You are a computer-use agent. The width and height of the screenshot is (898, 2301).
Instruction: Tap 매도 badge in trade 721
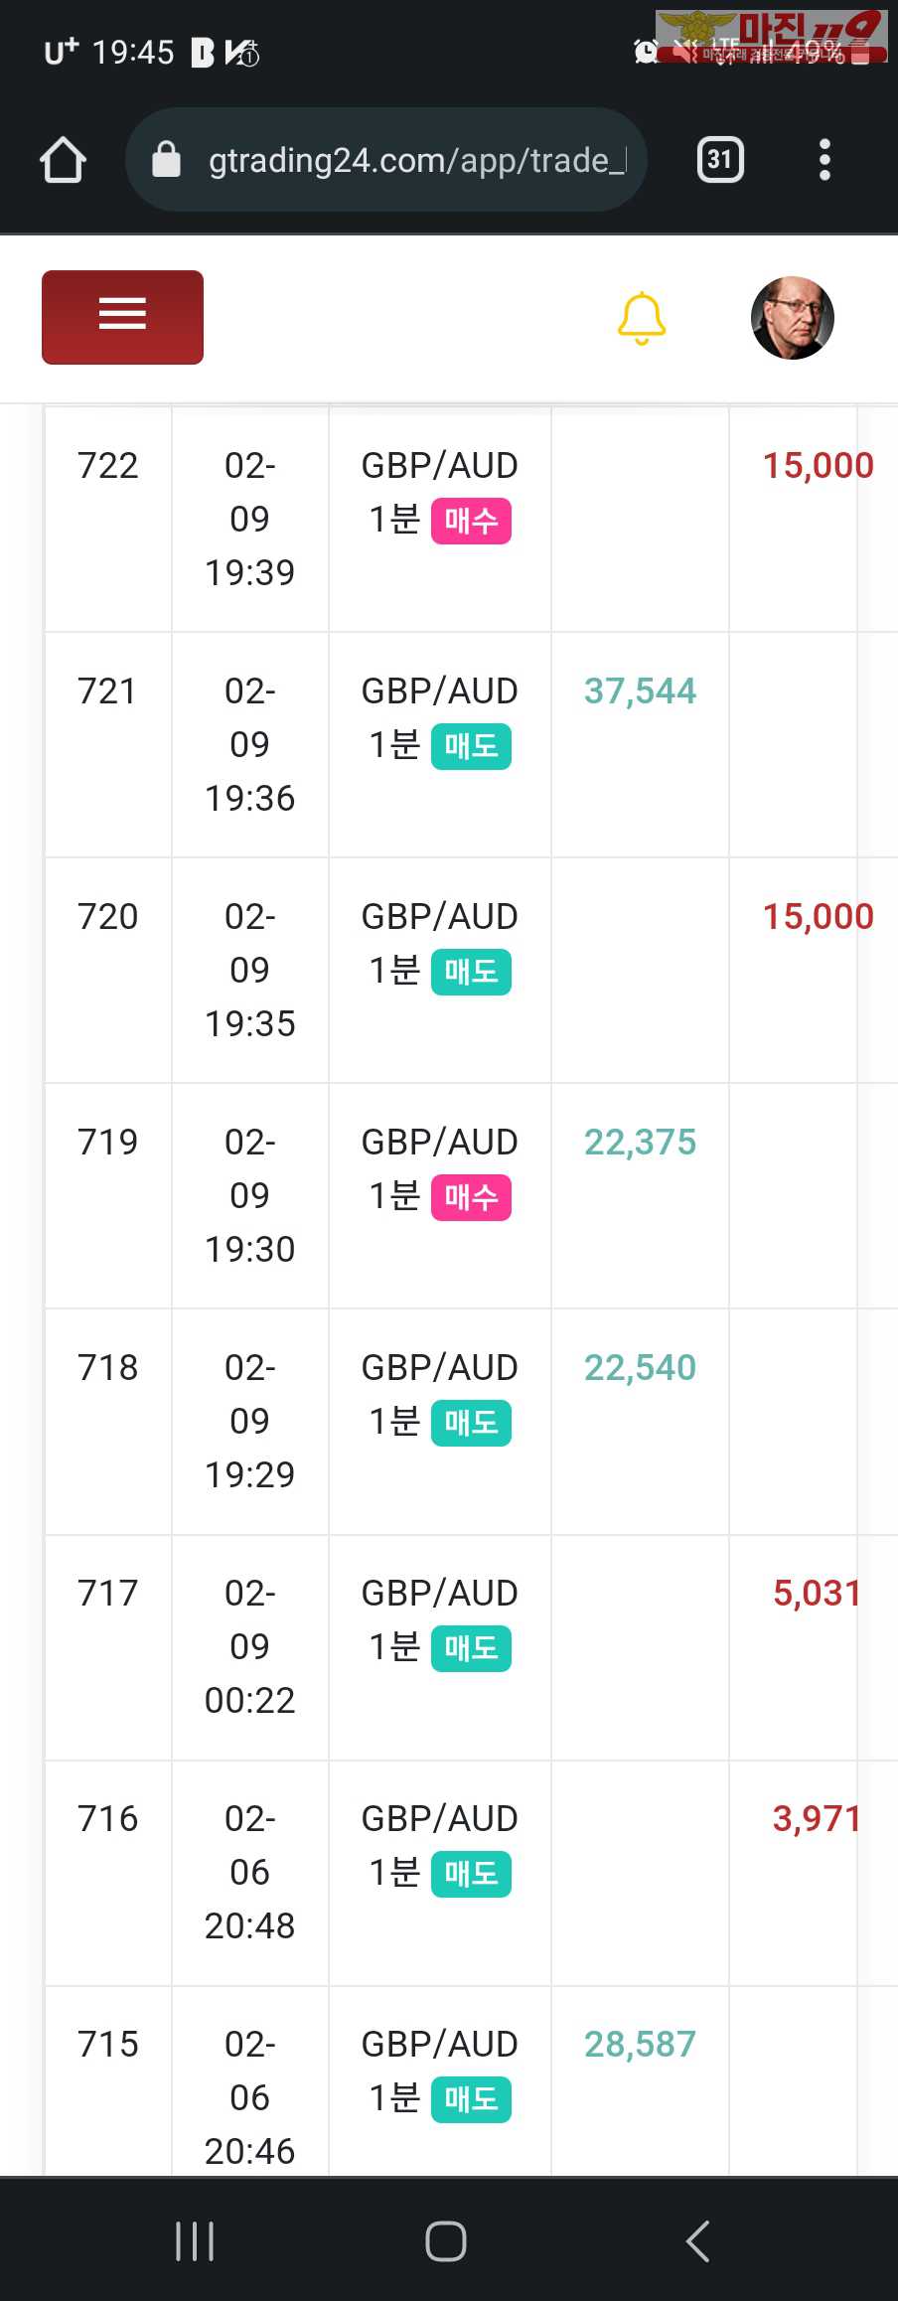[x=471, y=746]
